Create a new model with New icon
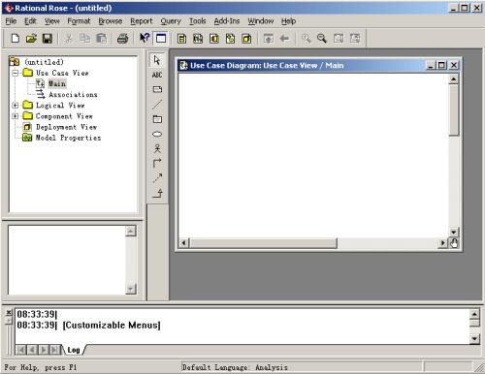The width and height of the screenshot is (485, 374). click(x=15, y=39)
